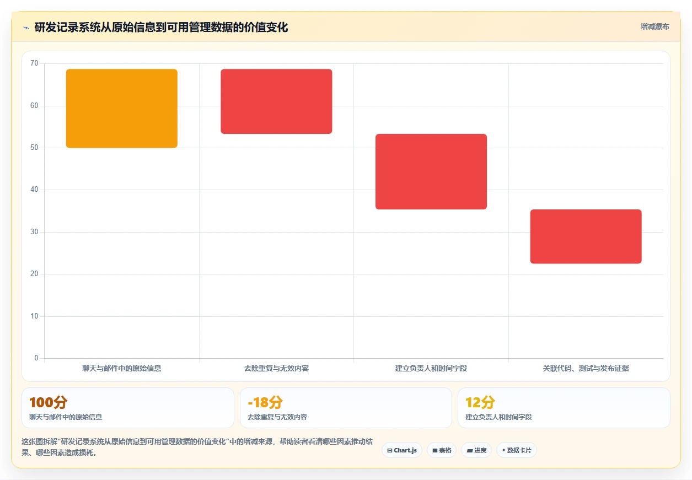Click the y-axis value 50
Viewport: 692px width, 480px height.
pos(34,148)
